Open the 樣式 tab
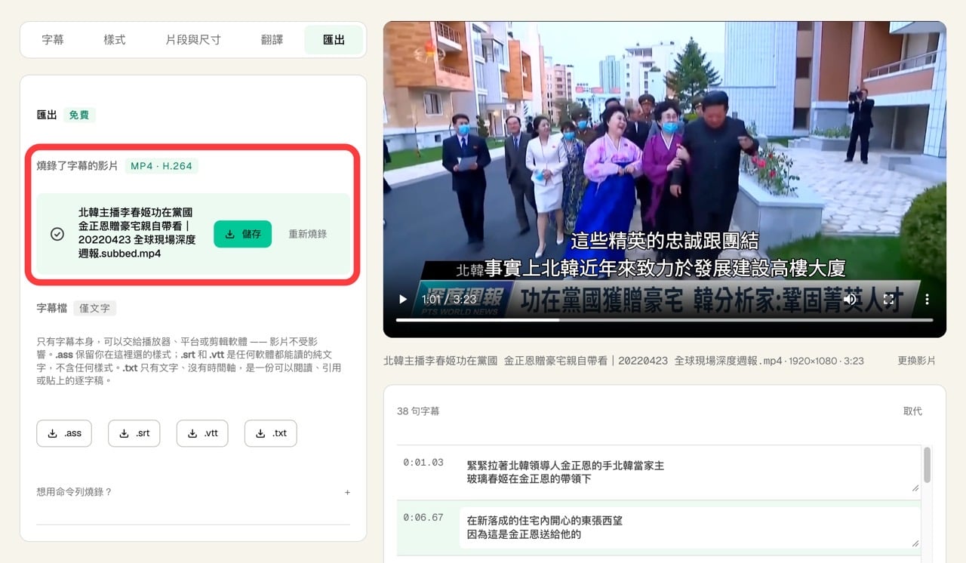Image resolution: width=966 pixels, height=563 pixels. [115, 40]
